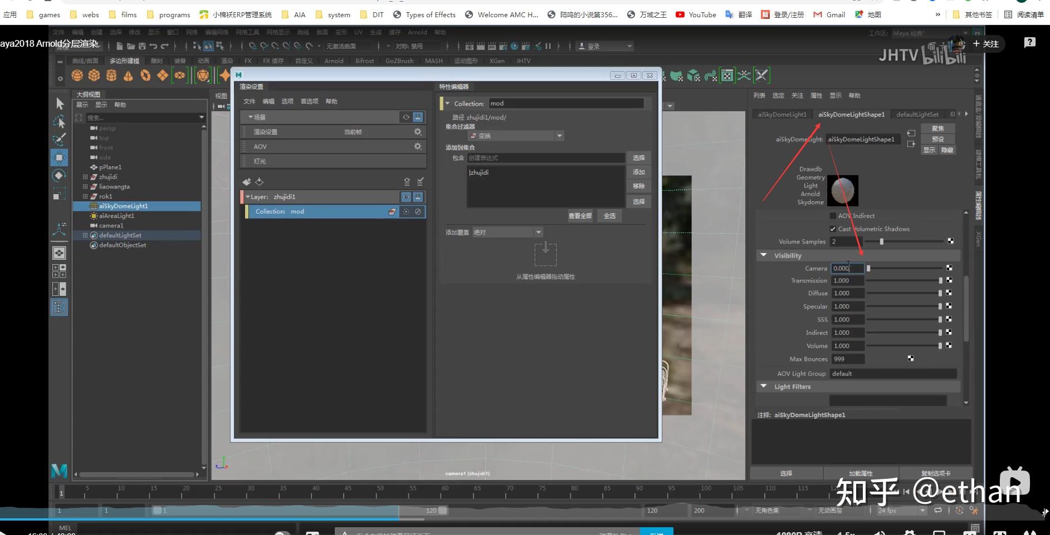Create a polygon cone from the shelf

pyautogui.click(x=128, y=75)
